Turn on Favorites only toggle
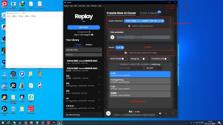Image resolution: width=223 pixels, height=125 pixels. coord(166,59)
